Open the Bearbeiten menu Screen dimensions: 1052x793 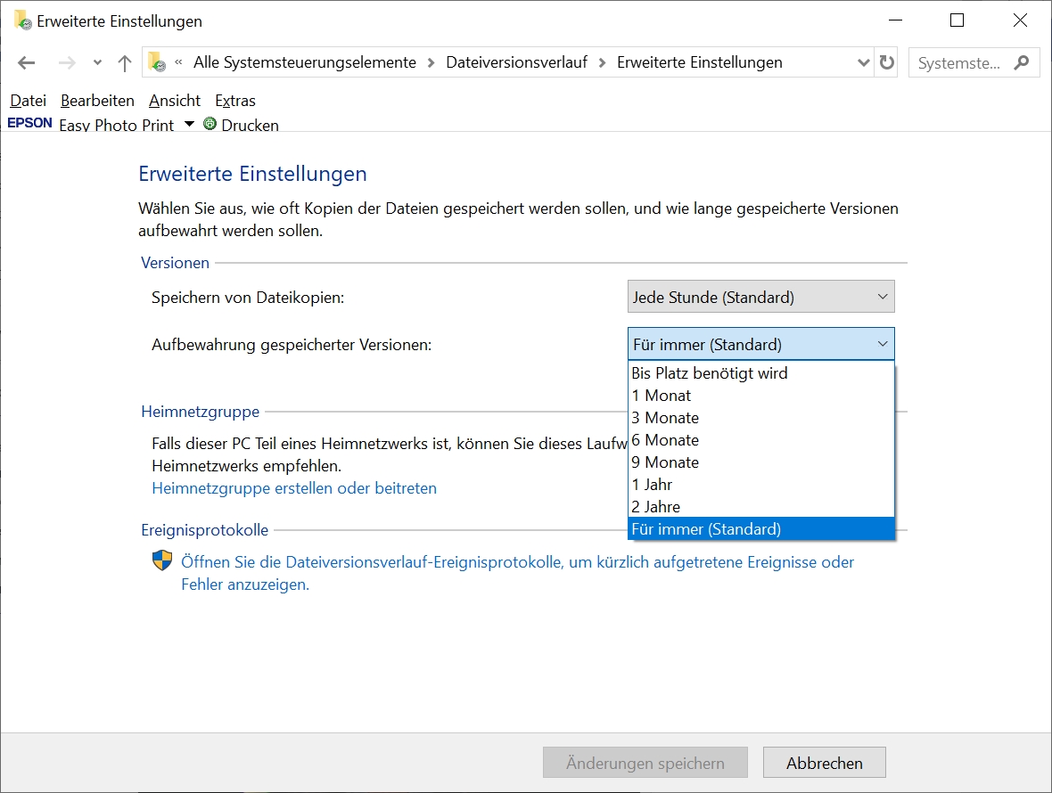coord(97,101)
